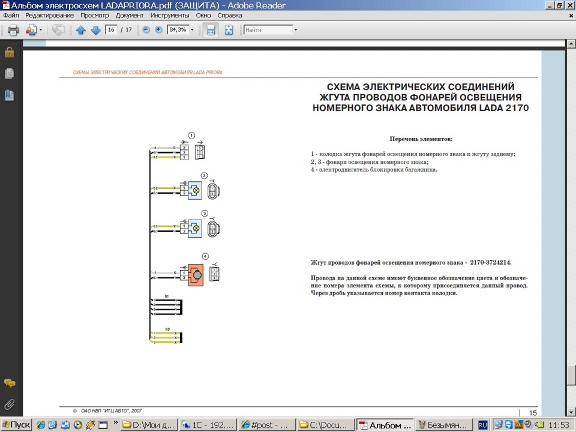This screenshot has width=576, height=432.
Task: Zoom in with the plus button
Action: (158, 30)
